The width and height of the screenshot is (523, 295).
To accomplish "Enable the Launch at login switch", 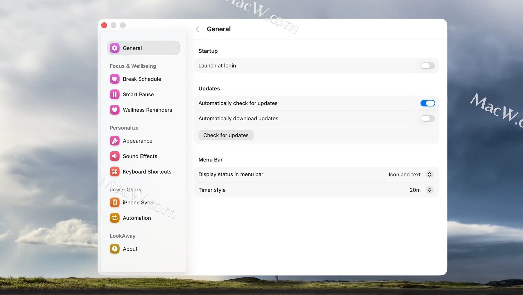I will [x=427, y=66].
